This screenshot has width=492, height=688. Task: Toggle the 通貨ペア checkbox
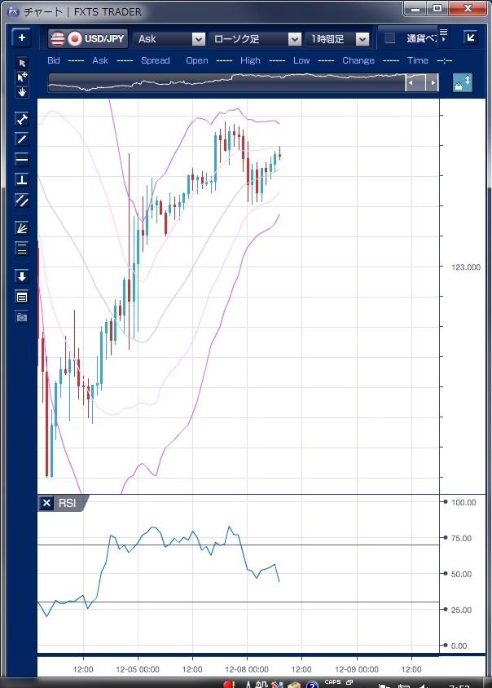(390, 38)
